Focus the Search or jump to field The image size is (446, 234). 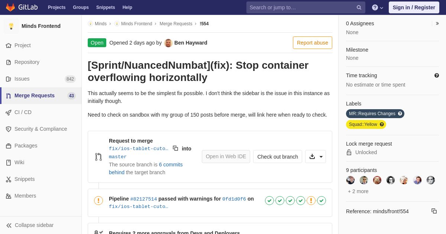pos(301,7)
